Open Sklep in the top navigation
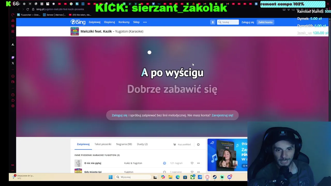 click(x=136, y=22)
